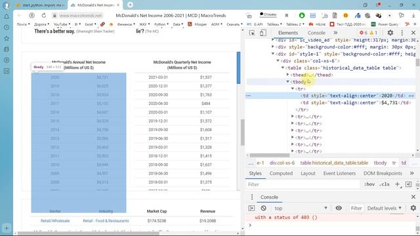This screenshot has width=420, height=236.
Task: Add new style rule plus icon
Action: tap(398, 184)
